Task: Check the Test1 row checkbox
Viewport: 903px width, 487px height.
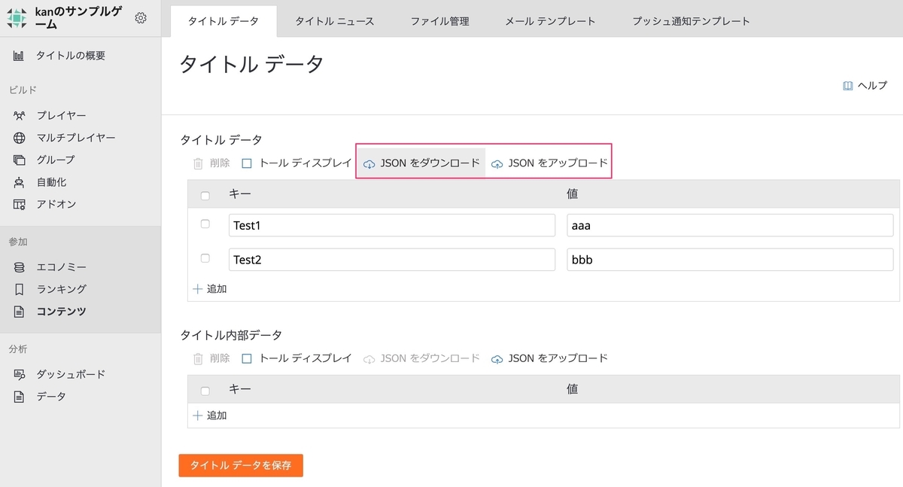Action: click(x=205, y=224)
